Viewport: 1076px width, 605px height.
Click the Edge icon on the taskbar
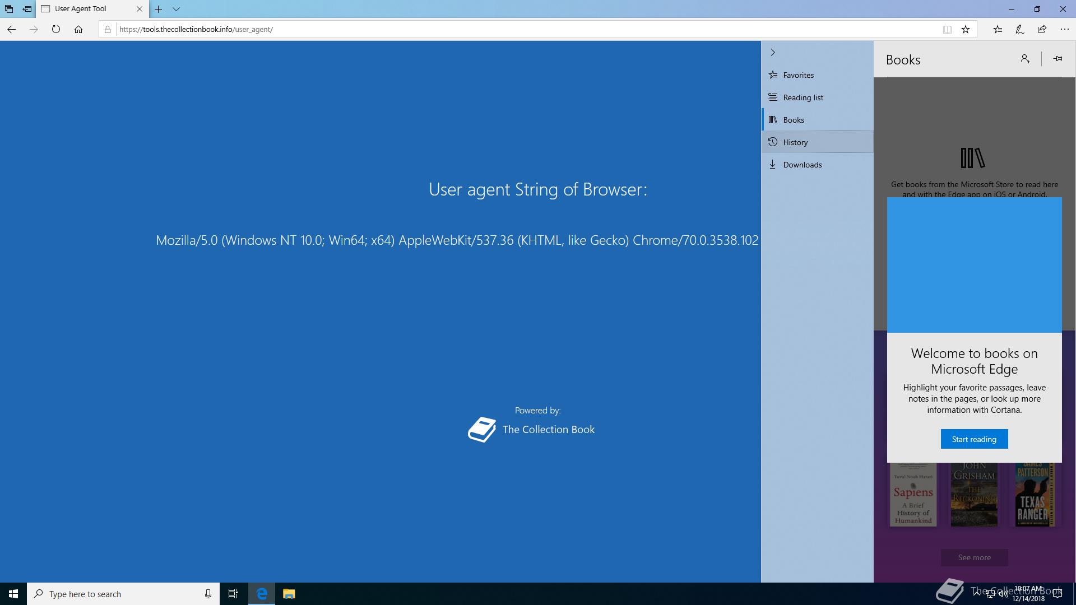[262, 594]
